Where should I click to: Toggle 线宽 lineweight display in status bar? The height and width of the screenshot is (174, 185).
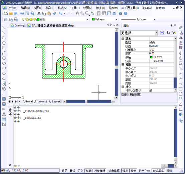point(125,171)
